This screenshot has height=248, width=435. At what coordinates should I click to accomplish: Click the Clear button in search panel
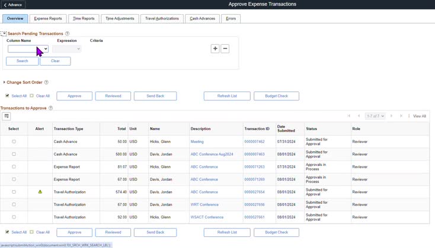tap(55, 61)
